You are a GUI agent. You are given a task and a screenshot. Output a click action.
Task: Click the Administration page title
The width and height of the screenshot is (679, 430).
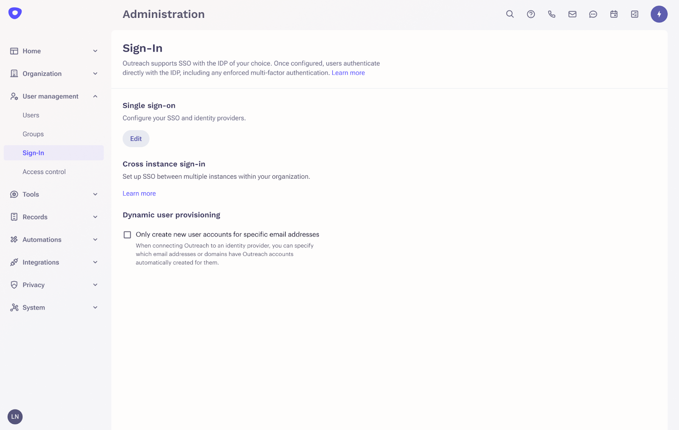point(163,14)
